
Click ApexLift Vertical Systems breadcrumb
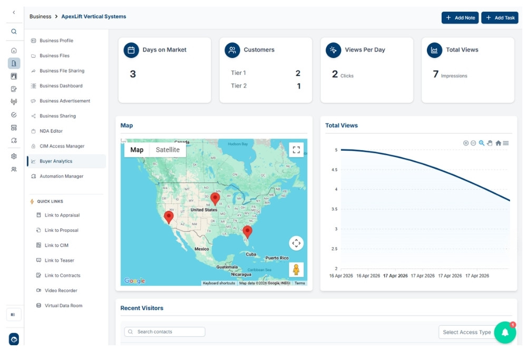tap(93, 16)
